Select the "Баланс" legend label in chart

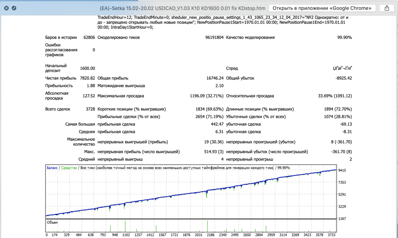(52, 168)
